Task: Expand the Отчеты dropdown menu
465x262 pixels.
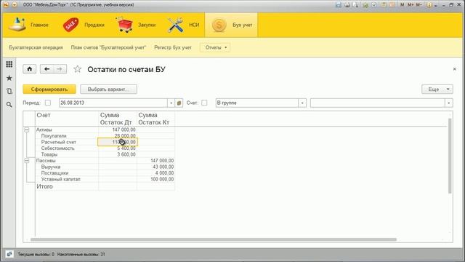Action: (x=215, y=47)
